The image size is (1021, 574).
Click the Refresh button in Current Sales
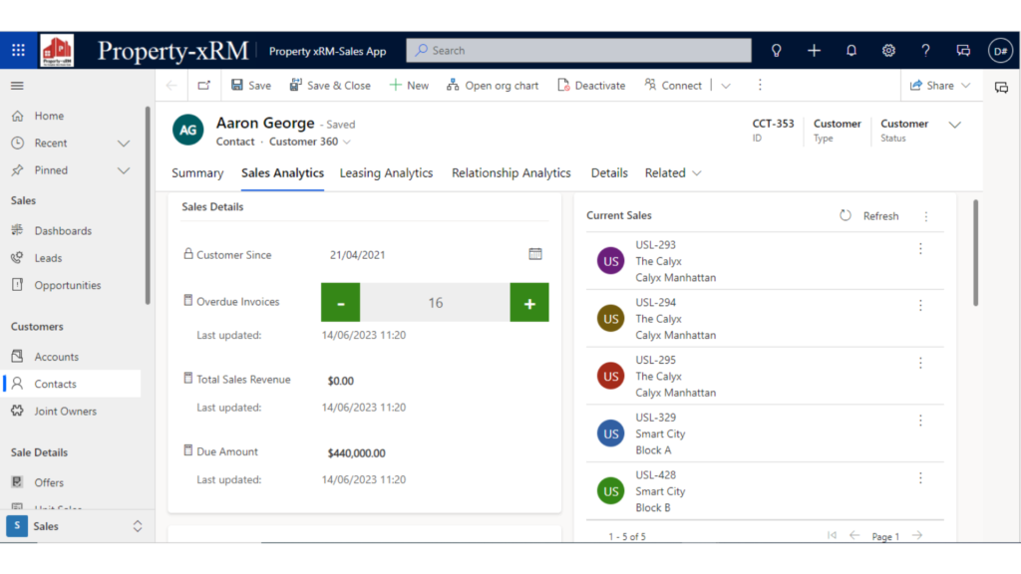[869, 216]
